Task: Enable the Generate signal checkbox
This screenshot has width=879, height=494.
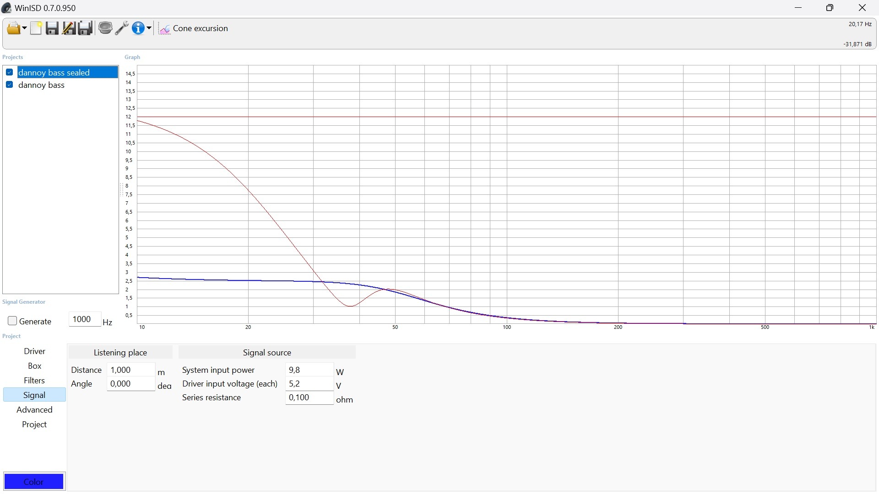Action: 12,321
